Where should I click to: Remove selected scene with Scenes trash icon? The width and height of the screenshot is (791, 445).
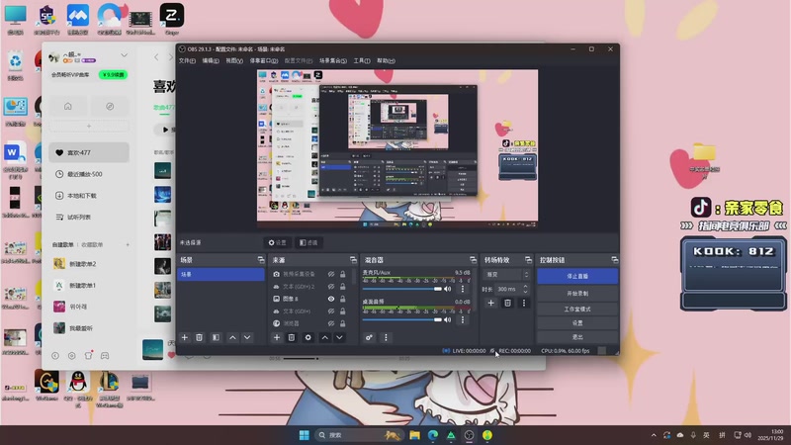click(x=200, y=337)
